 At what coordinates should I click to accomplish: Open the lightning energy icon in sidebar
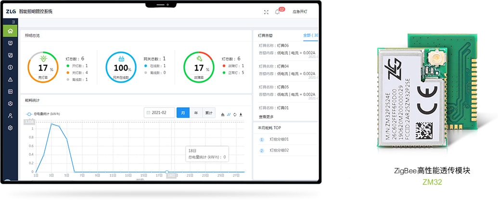tap(10, 67)
